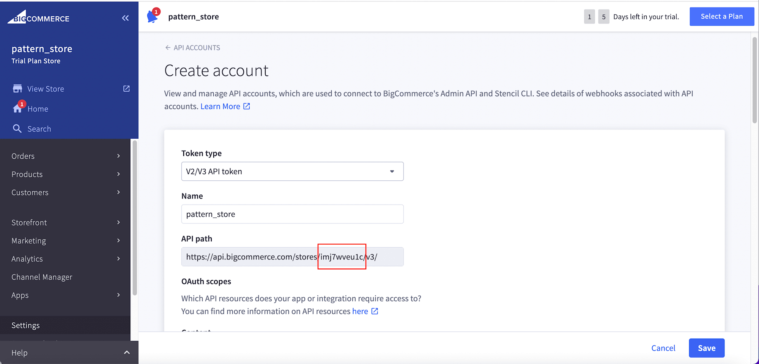Click external link icon next to here
Viewport: 759px width, 364px height.
pos(375,311)
